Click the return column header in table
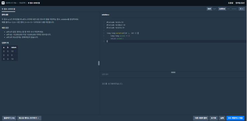 pyautogui.click(x=14, y=47)
